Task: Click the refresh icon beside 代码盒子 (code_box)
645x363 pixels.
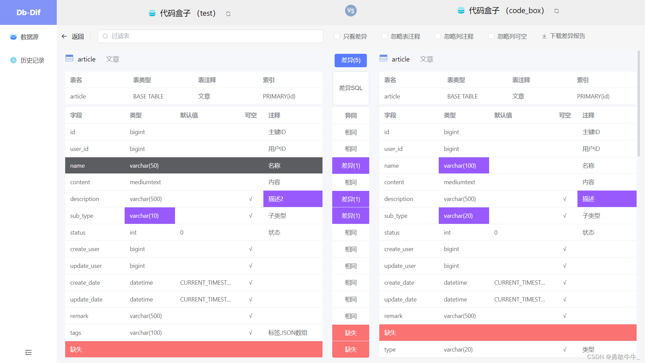Action: 557,11
